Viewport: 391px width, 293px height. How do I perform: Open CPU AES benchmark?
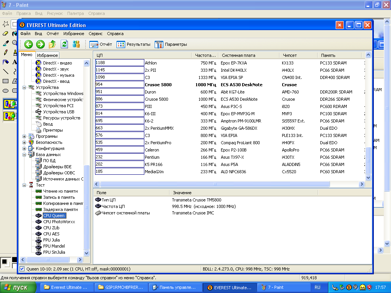[51, 234]
